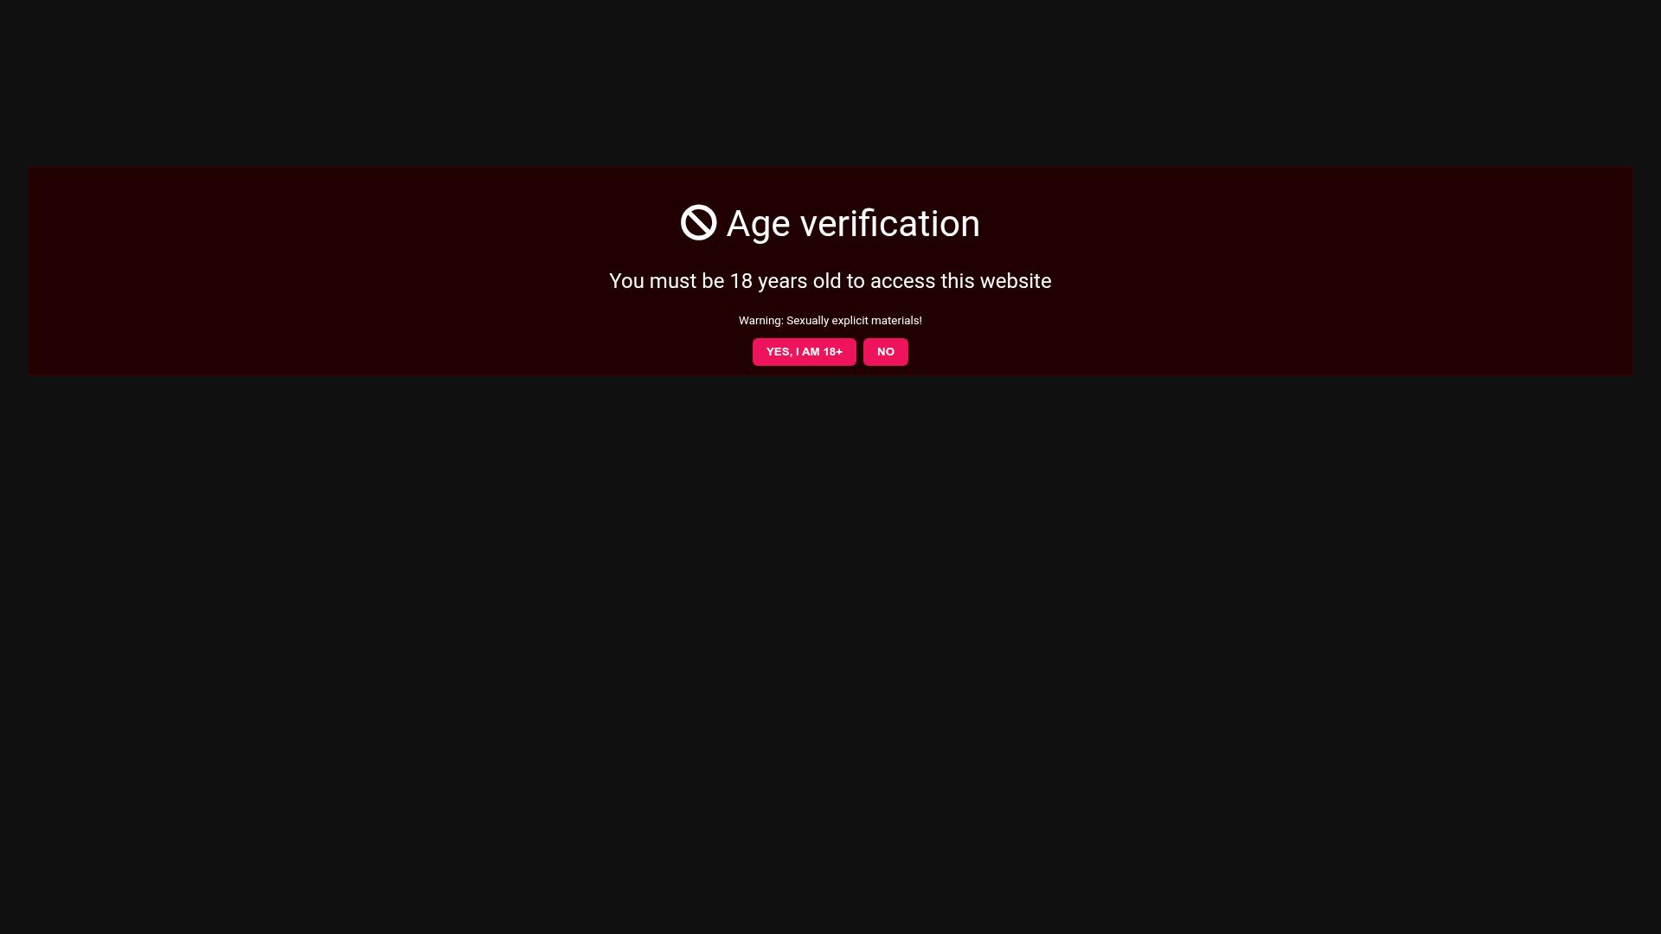Click the 'YES' word on the pink button
1661x934 pixels.
tap(778, 352)
